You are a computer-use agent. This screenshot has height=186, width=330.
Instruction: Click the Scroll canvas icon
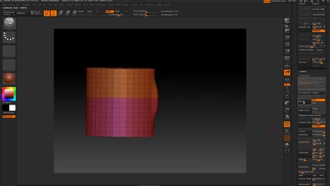point(287,31)
